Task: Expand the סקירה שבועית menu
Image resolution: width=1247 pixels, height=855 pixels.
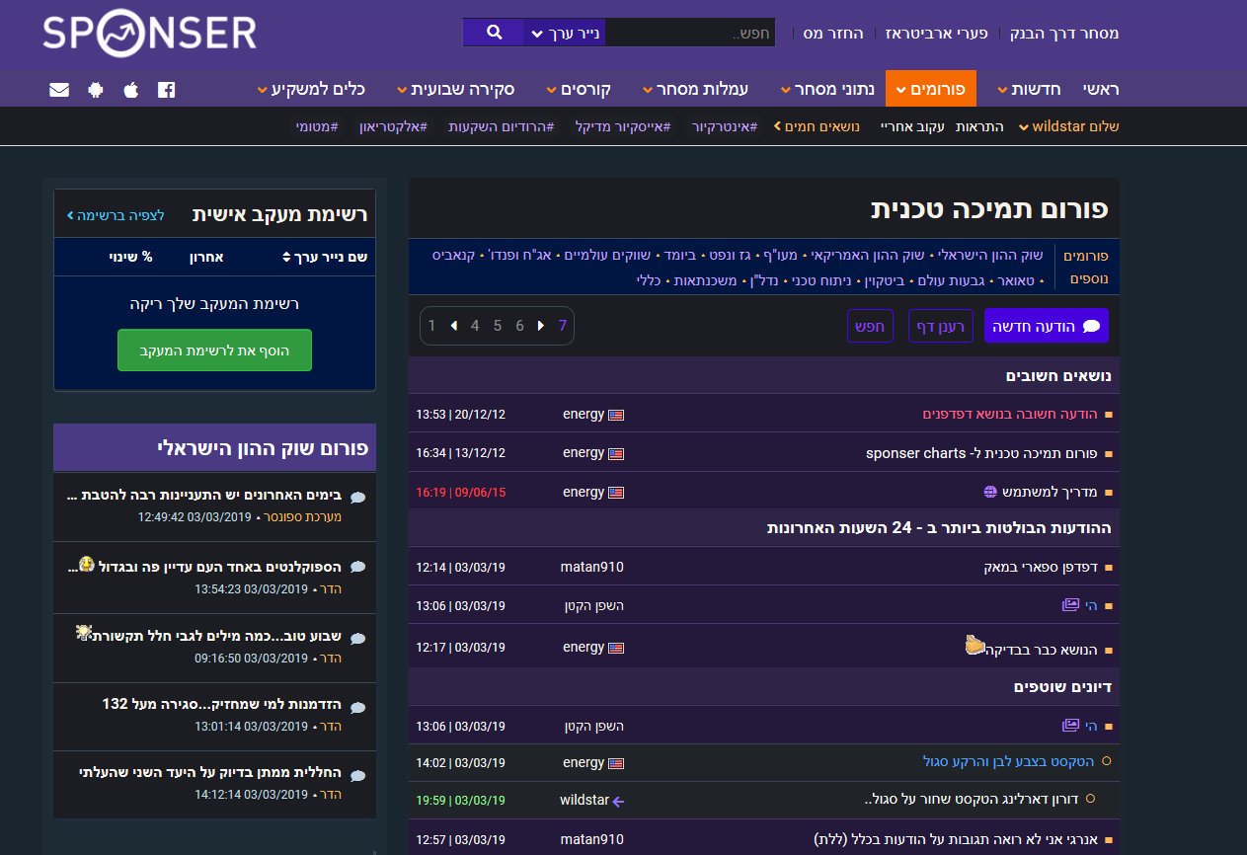Action: pyautogui.click(x=456, y=89)
